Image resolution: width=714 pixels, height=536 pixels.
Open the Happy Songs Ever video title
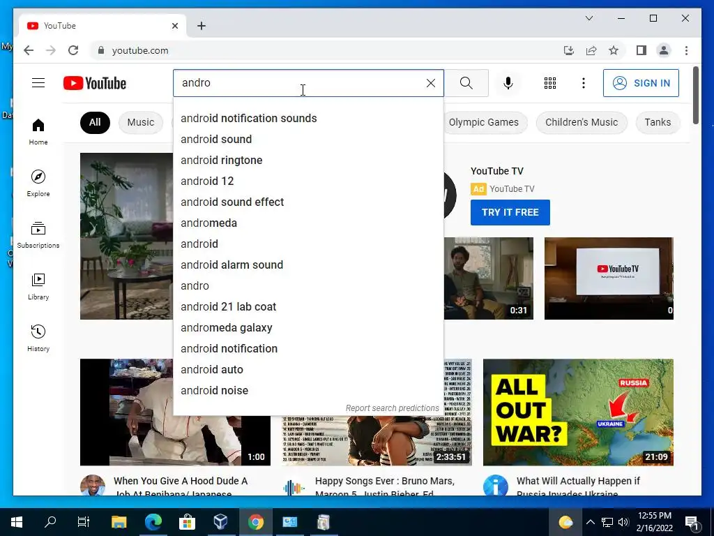point(385,486)
